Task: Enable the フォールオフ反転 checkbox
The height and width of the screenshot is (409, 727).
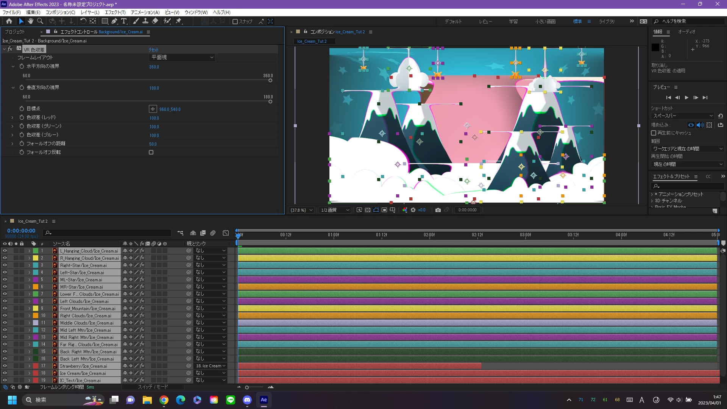Action: 151,152
